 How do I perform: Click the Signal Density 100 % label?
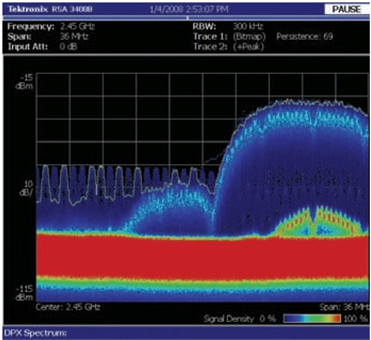pyautogui.click(x=358, y=318)
